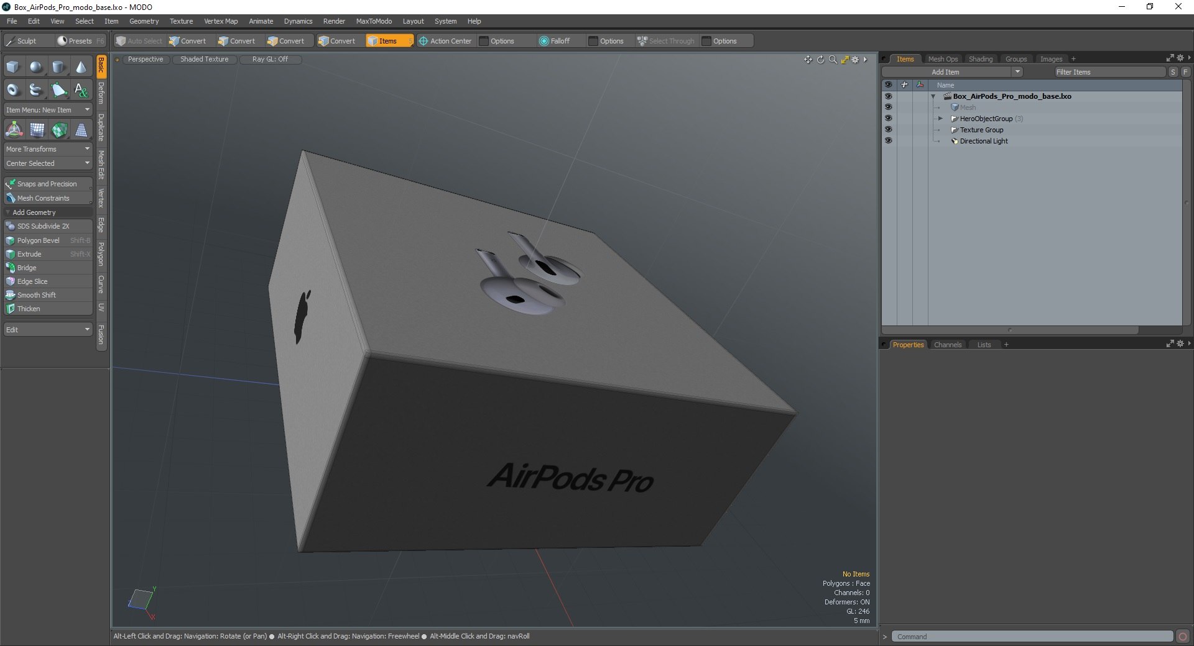Click the horizontal scrollbar in Items list
The width and height of the screenshot is (1194, 646).
1010,330
